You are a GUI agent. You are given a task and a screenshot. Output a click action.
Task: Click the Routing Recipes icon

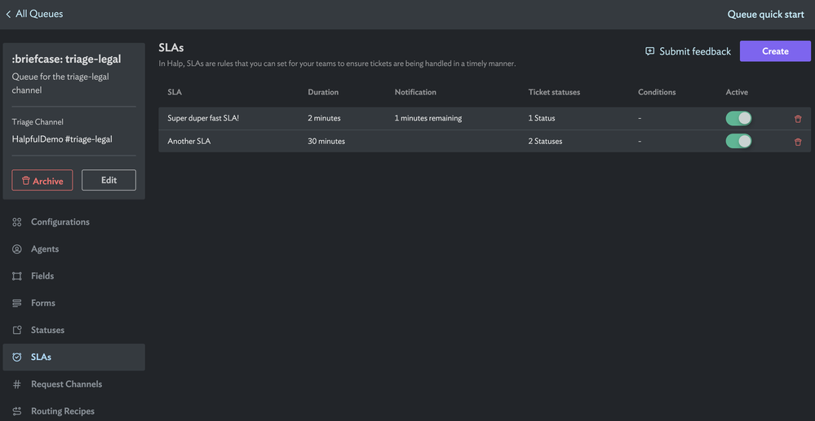pyautogui.click(x=16, y=411)
